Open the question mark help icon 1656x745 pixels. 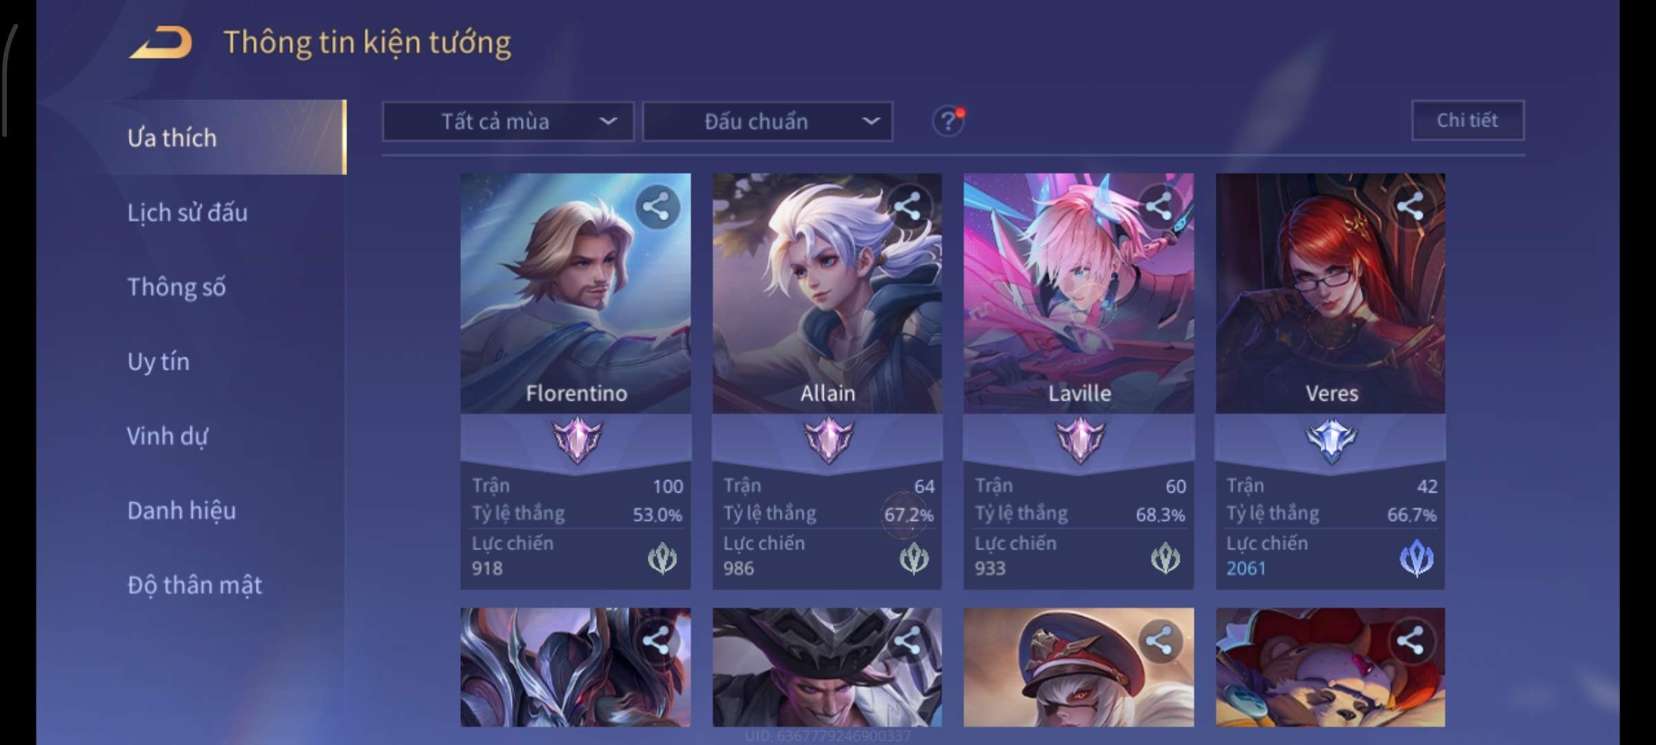point(949,121)
